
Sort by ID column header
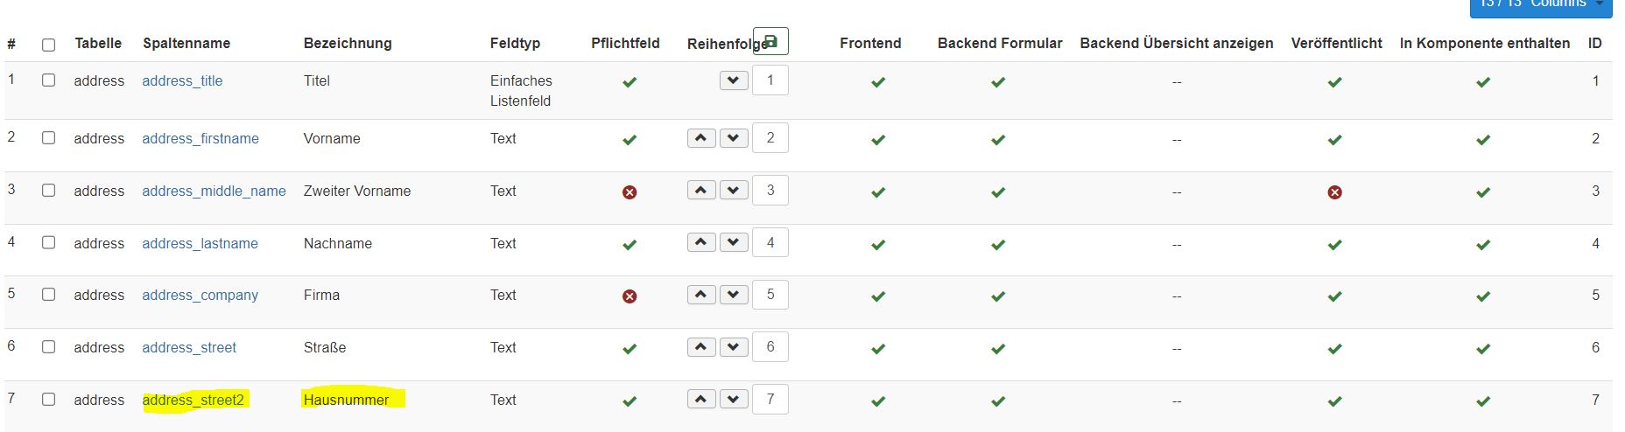[x=1594, y=43]
